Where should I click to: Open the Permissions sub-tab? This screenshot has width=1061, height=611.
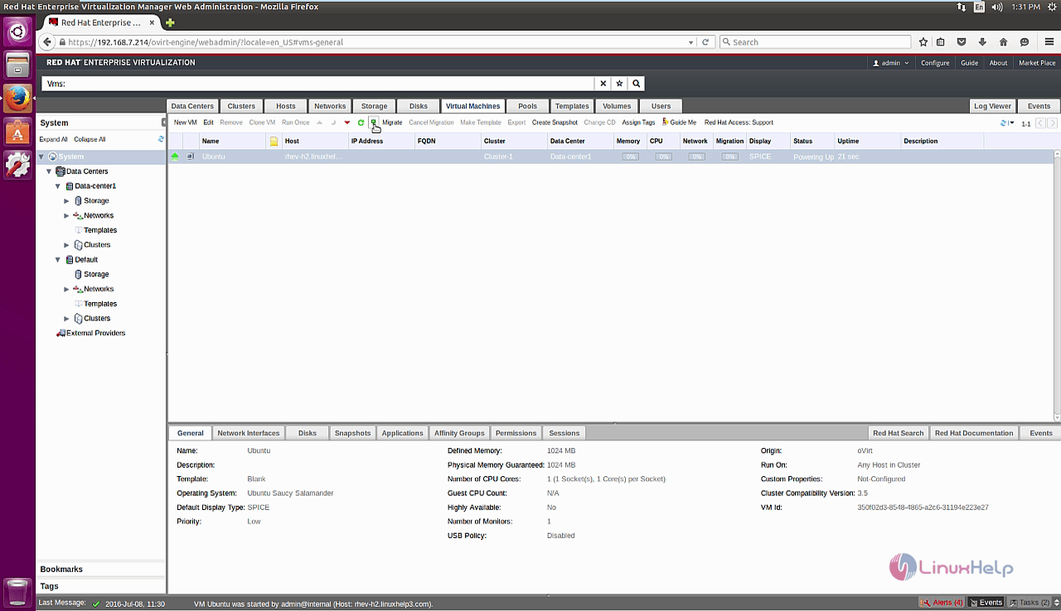click(516, 433)
